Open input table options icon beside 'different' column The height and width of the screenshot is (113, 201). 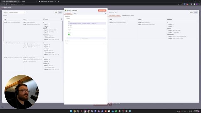click(x=62, y=19)
